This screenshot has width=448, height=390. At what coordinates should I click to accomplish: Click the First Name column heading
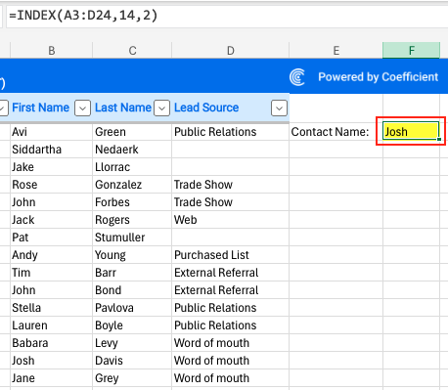click(41, 108)
